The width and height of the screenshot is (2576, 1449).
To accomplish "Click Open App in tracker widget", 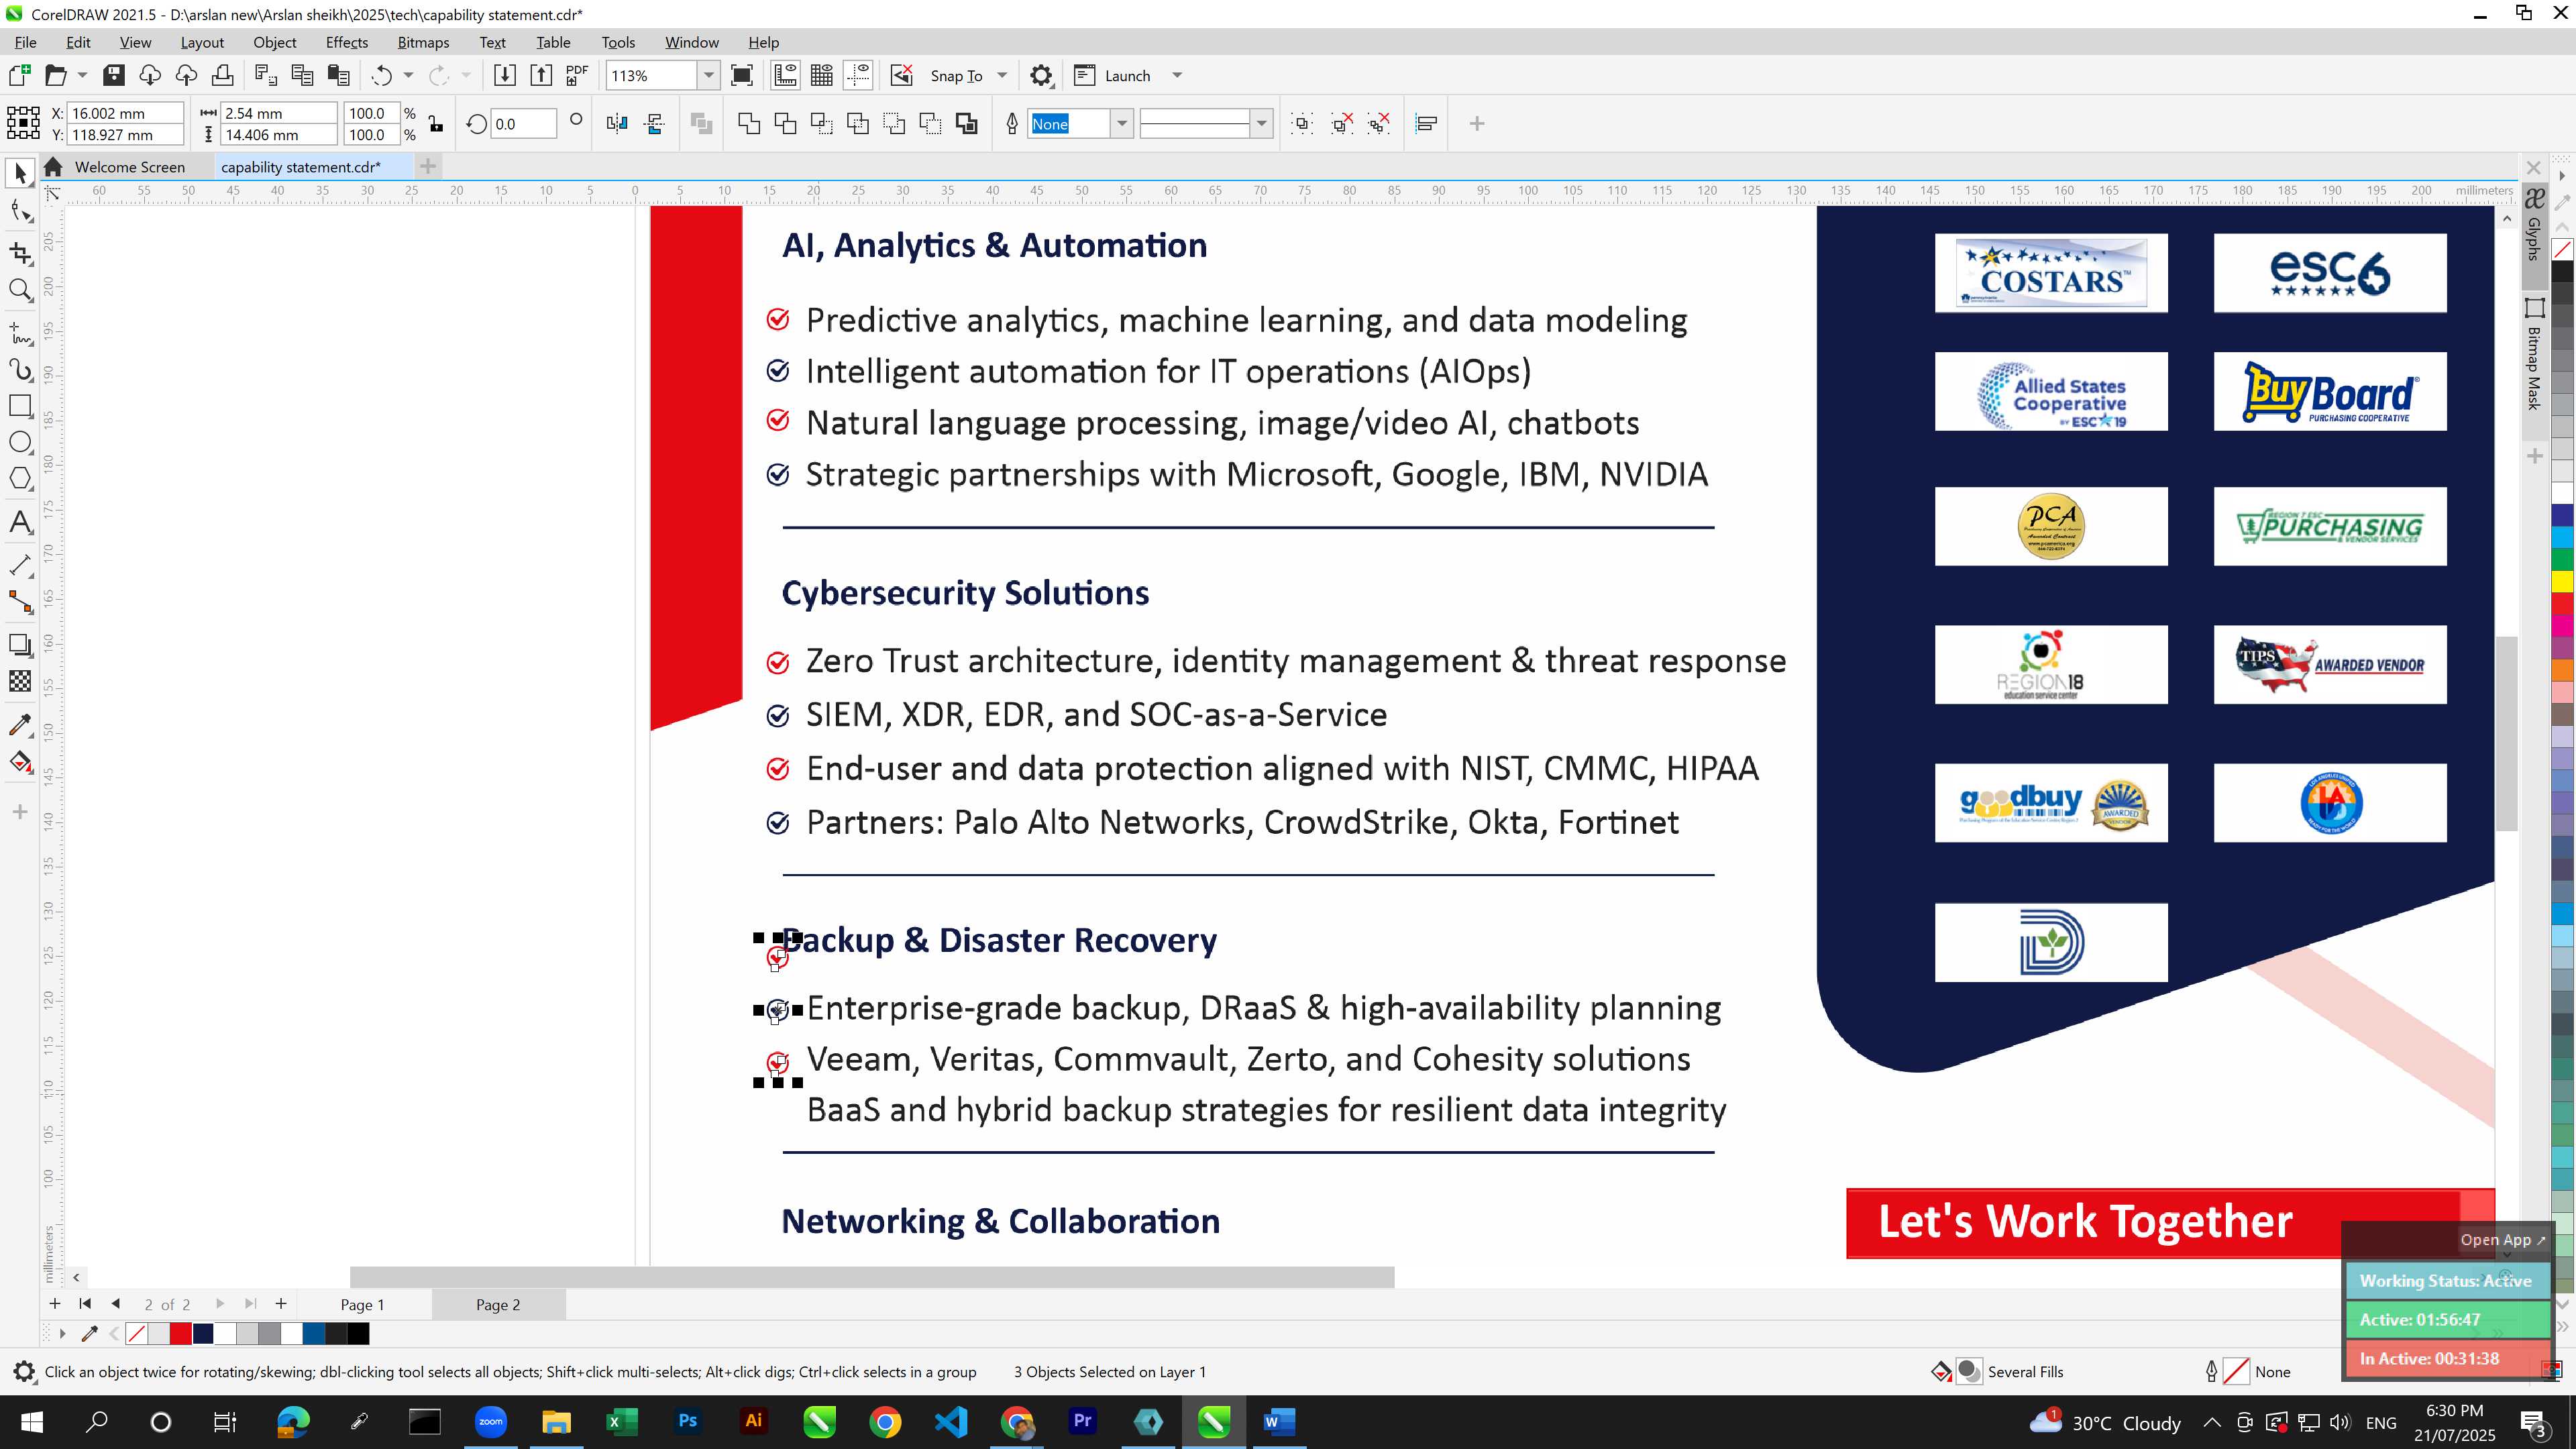I will click(2502, 1239).
